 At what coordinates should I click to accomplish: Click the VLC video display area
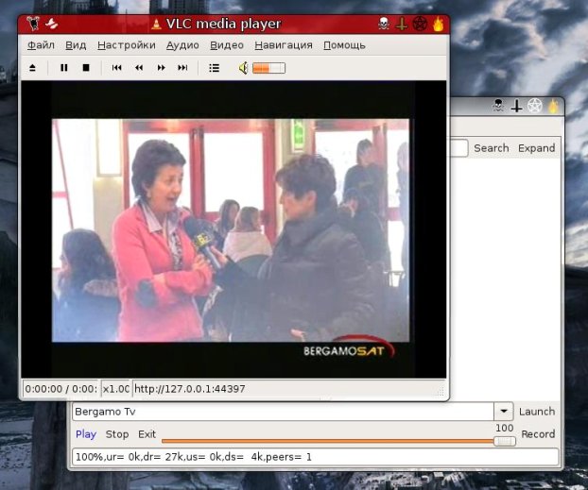tap(233, 229)
